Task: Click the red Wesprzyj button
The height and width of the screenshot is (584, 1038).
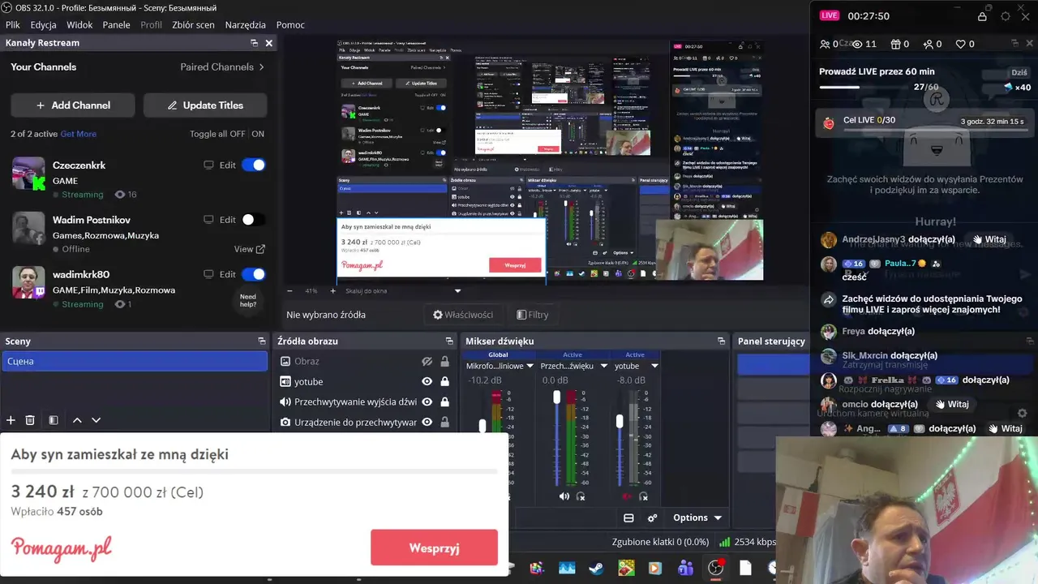Action: (x=434, y=547)
